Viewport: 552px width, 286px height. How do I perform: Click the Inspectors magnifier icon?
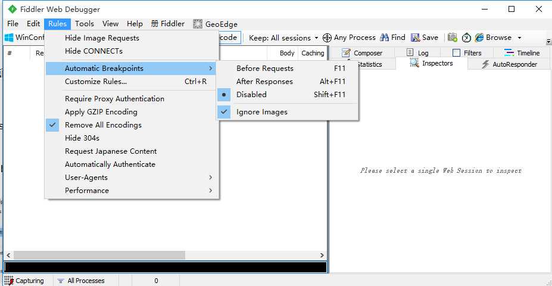pyautogui.click(x=414, y=63)
